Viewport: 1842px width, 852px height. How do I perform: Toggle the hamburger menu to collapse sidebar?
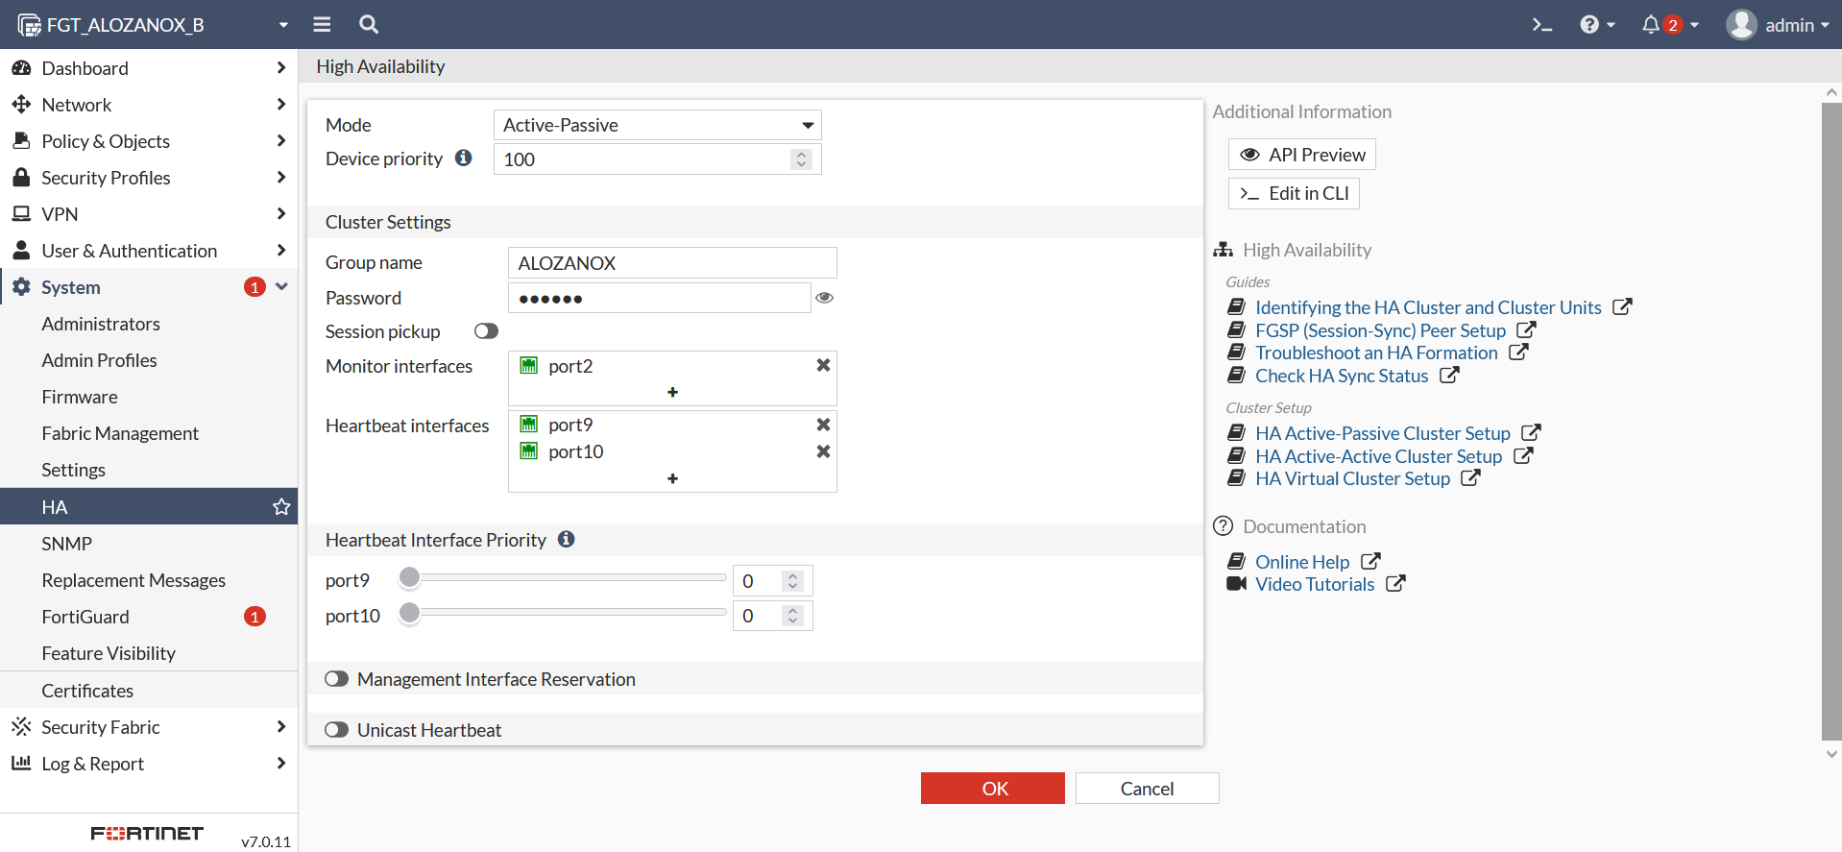pos(322,25)
